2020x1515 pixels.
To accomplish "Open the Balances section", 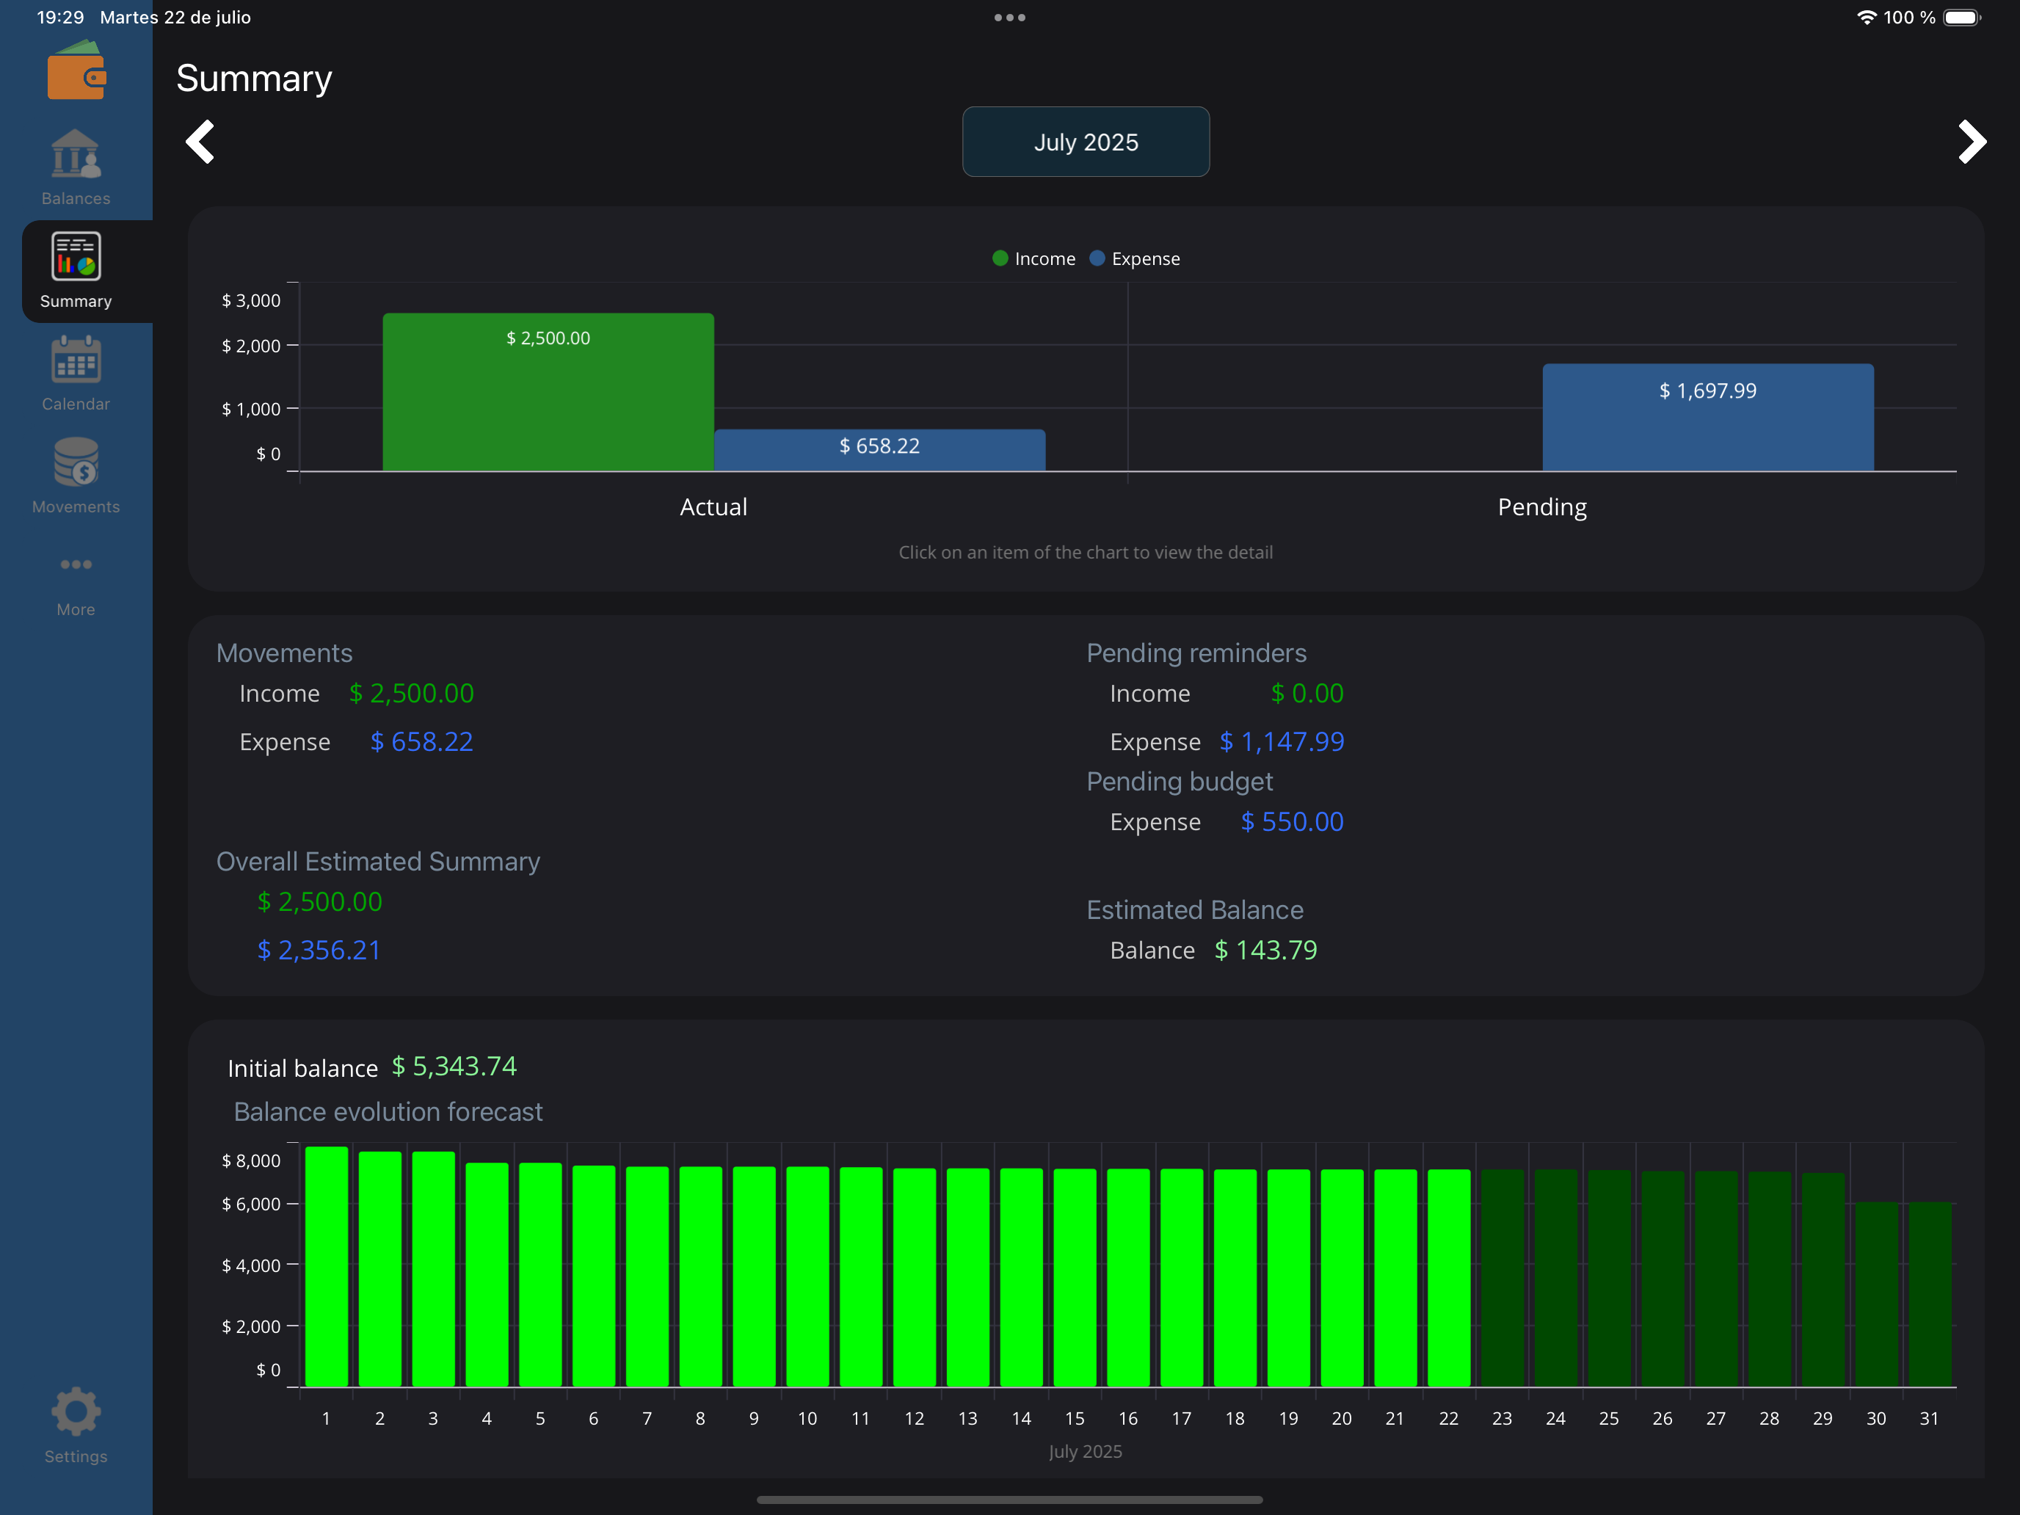I will click(76, 168).
